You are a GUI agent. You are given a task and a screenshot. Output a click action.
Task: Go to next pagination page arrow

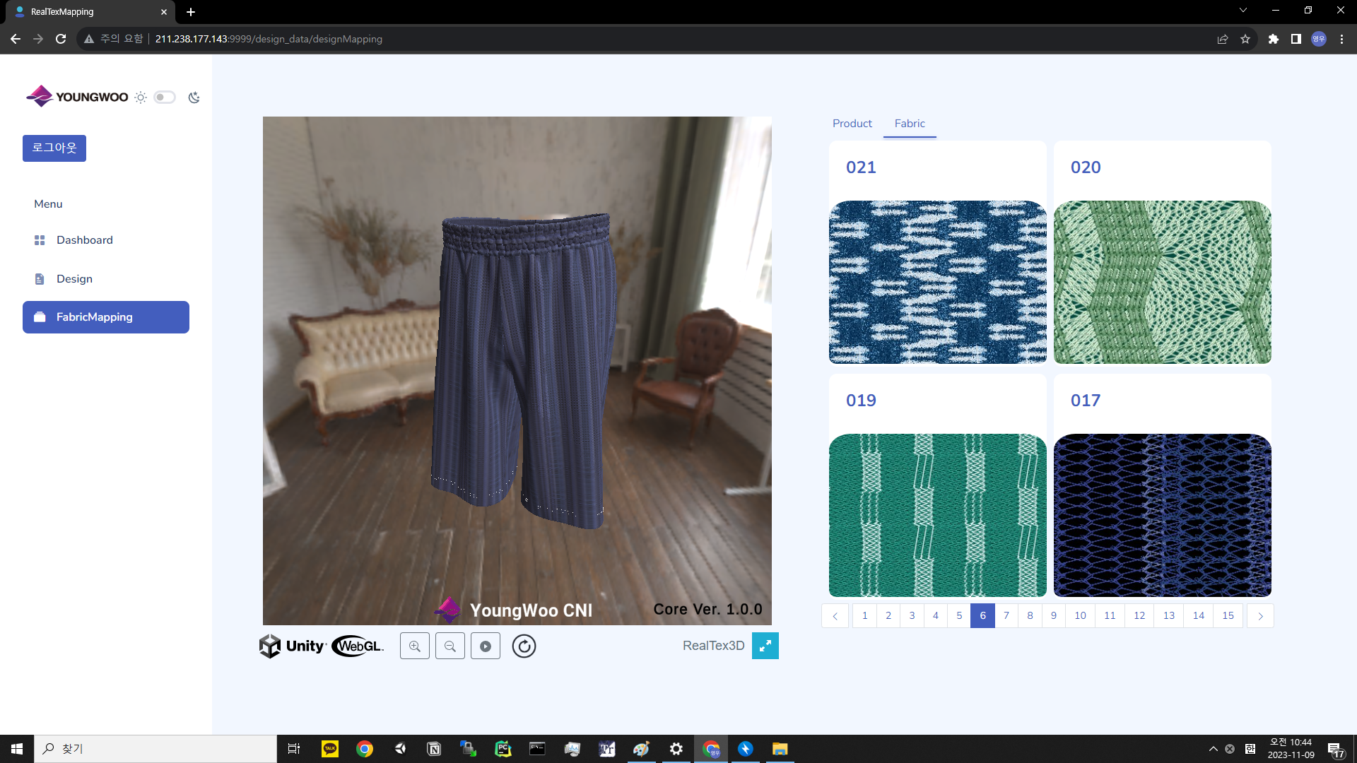(1260, 616)
